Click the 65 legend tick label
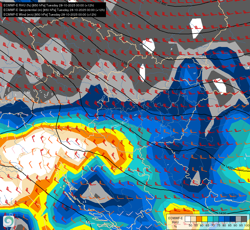 point(207,225)
